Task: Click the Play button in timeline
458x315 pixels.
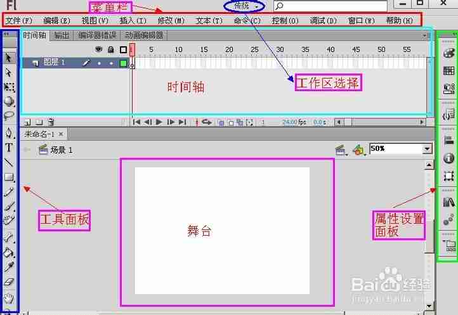Action: (x=159, y=122)
